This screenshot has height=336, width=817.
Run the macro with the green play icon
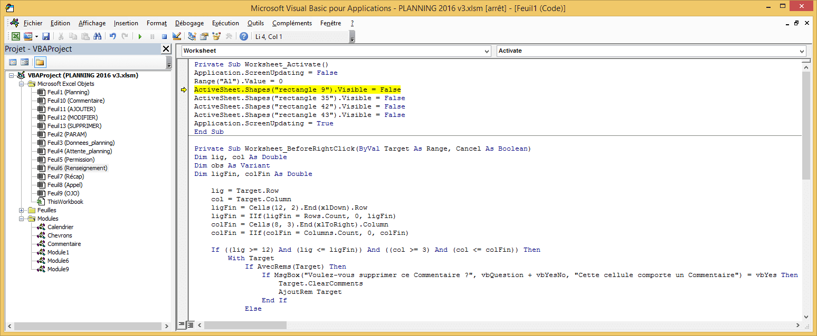pos(140,36)
